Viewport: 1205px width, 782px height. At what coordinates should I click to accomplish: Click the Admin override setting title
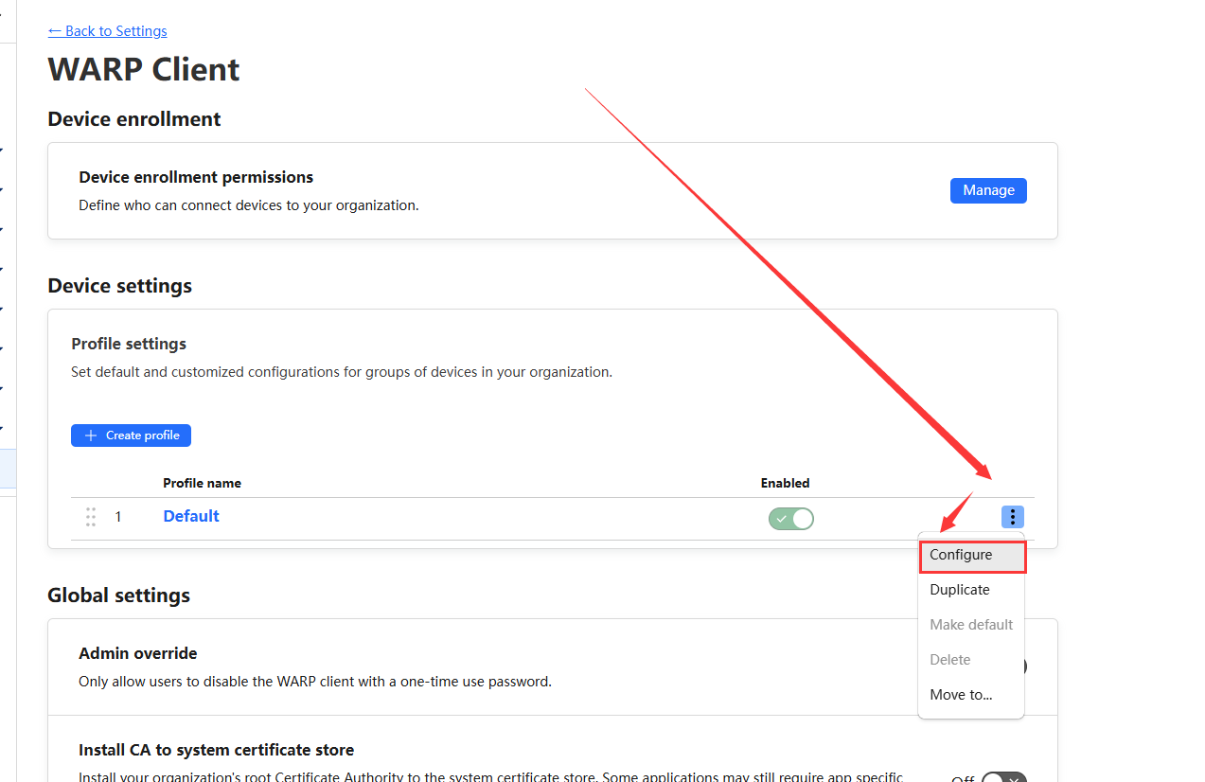138,653
